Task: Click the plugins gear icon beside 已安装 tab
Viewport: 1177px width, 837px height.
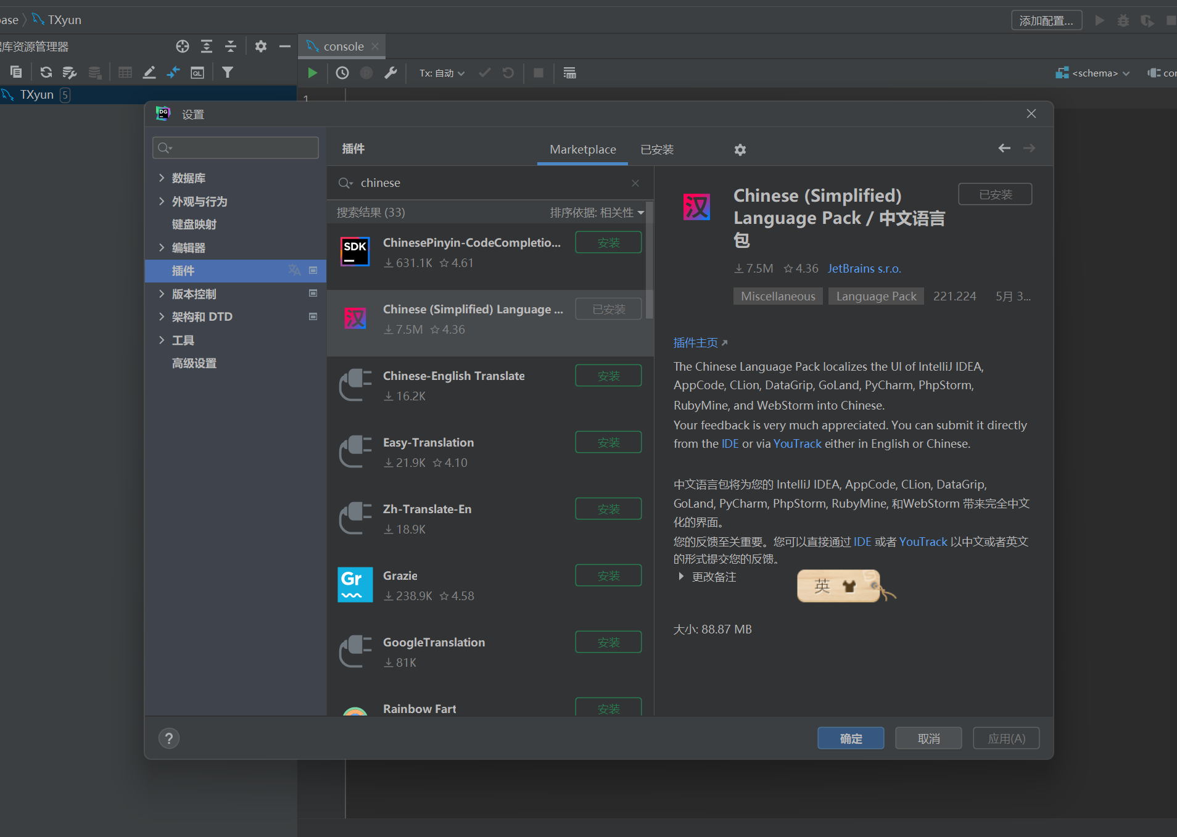Action: (740, 150)
